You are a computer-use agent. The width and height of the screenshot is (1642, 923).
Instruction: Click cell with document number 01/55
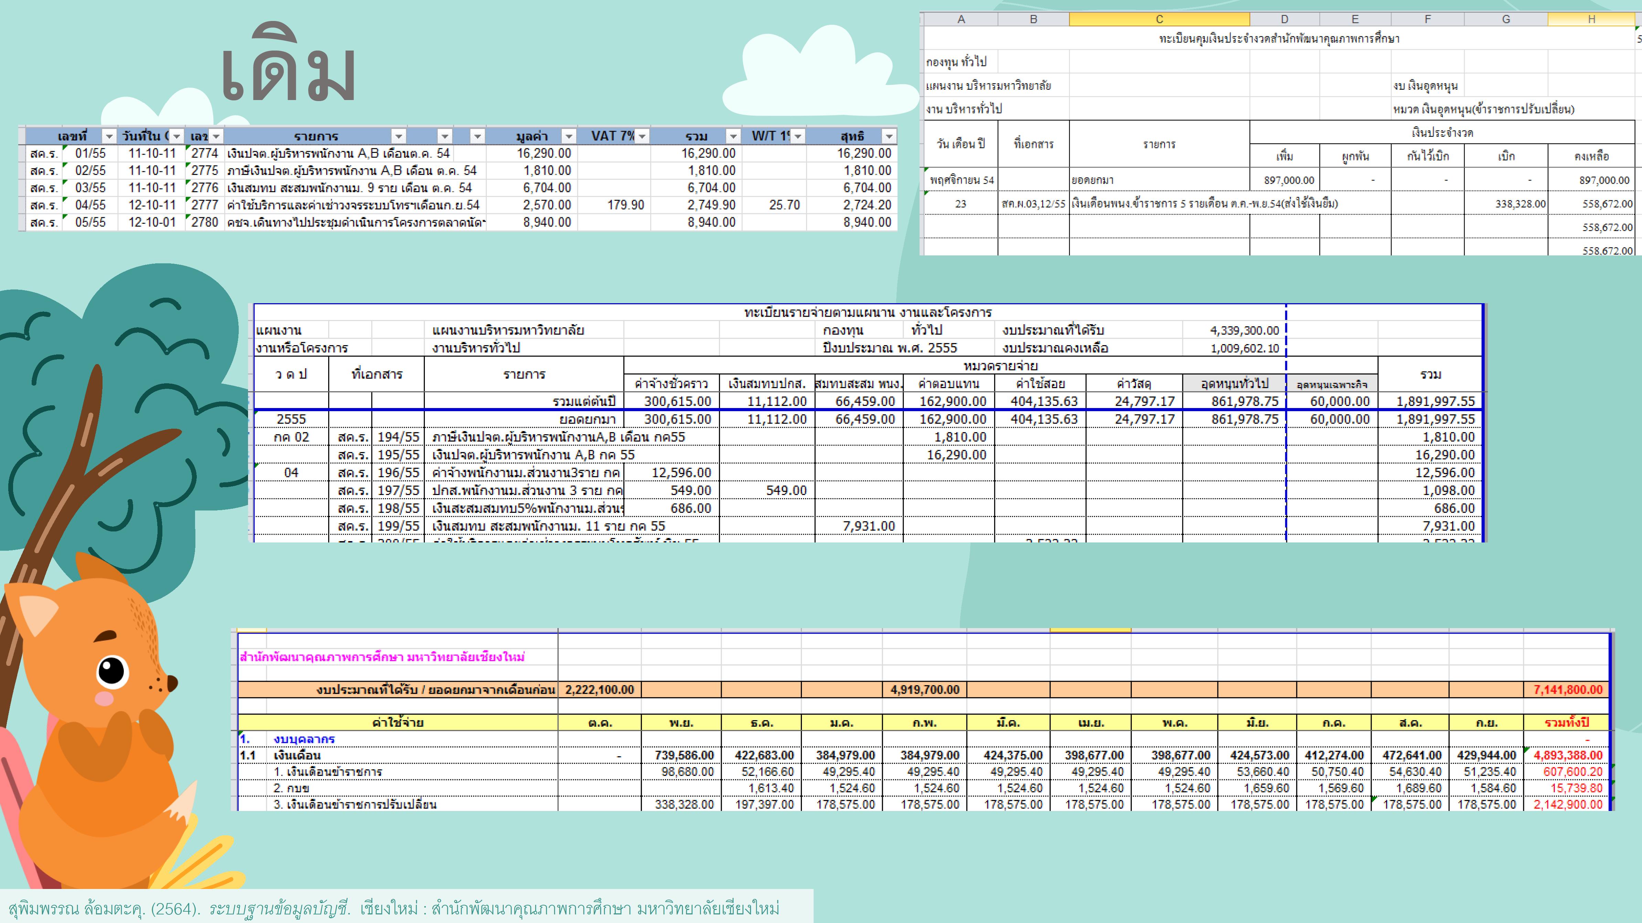tap(90, 154)
